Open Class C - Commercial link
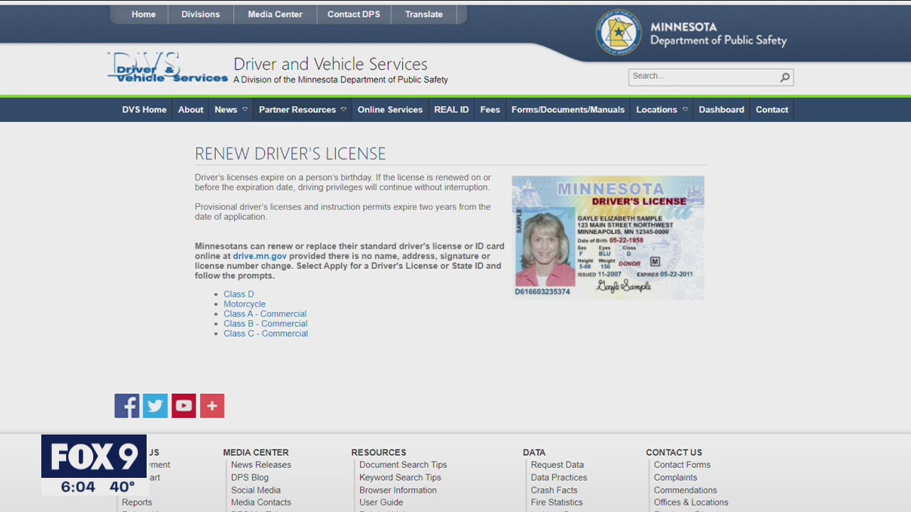Screen dimensions: 911x512 pyautogui.click(x=265, y=334)
